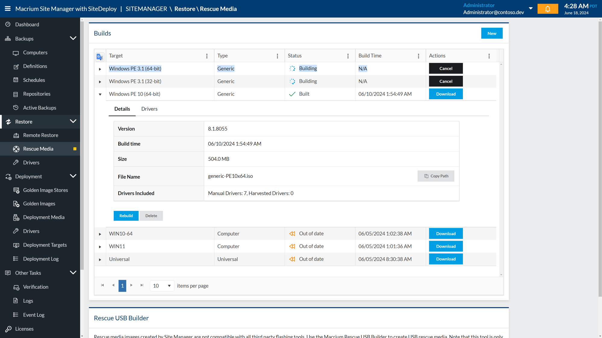Open Actions column options menu
Viewport: 602px width, 338px height.
(x=489, y=56)
